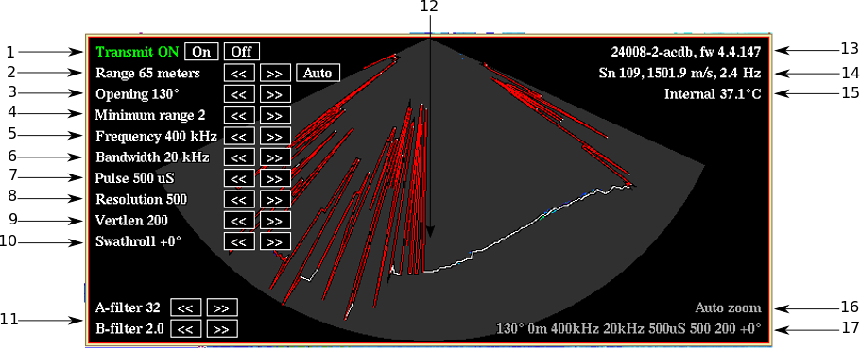This screenshot has width=860, height=348.
Task: Lower A-filter 32 value with <<
Action: (186, 307)
